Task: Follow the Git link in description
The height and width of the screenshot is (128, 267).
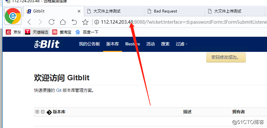Action: [x=59, y=90]
